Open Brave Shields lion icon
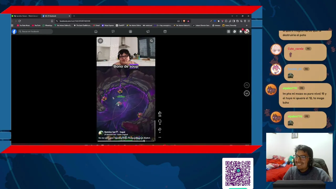The height and width of the screenshot is (189, 336). [184, 21]
